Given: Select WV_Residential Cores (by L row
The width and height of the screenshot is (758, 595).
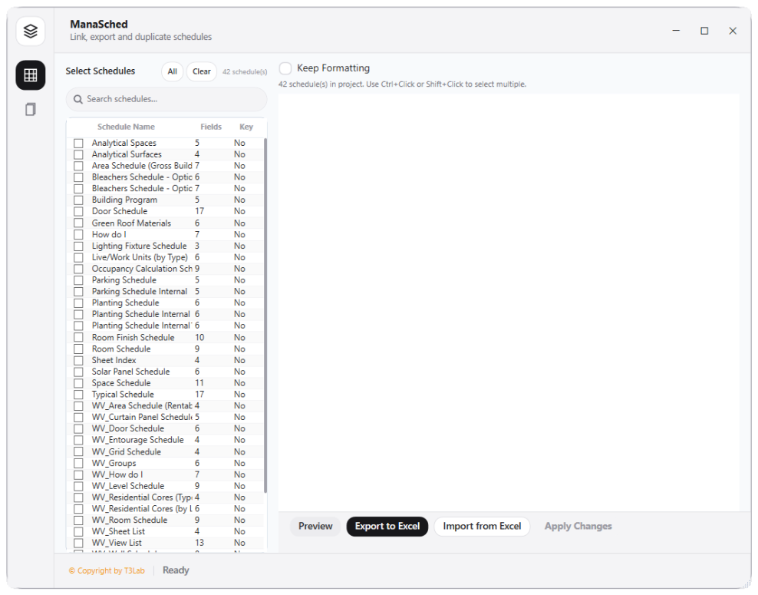Looking at the screenshot, I should 165,509.
